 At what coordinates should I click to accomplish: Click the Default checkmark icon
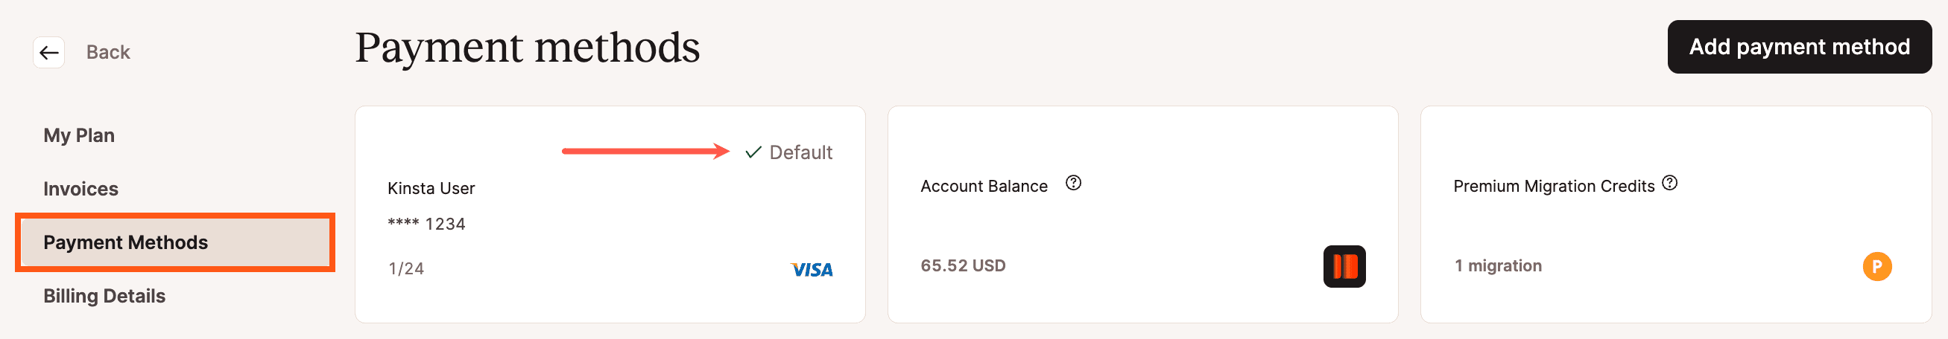(753, 152)
